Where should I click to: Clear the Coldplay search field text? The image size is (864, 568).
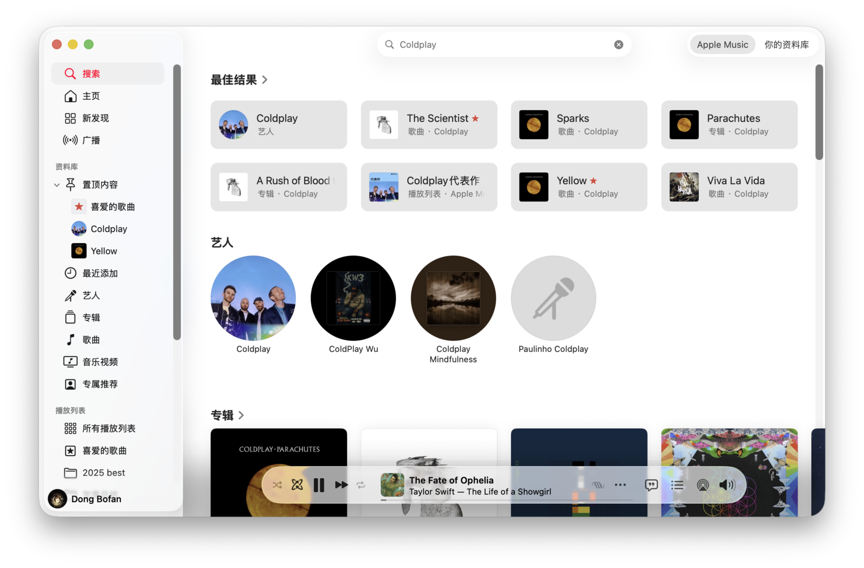pos(619,45)
